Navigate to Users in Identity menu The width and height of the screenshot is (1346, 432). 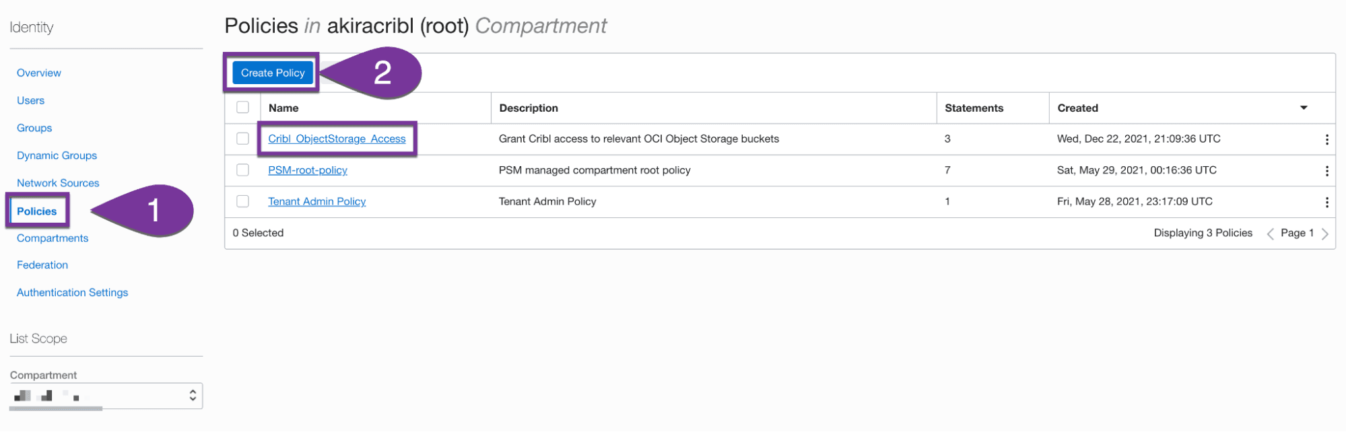30,100
